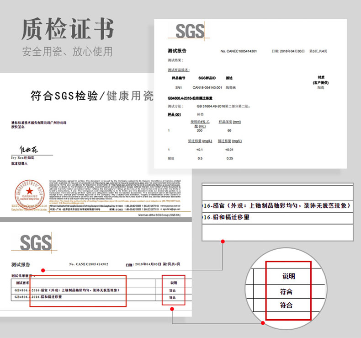Click the company name 通标标准技术服务有限公司广州分公司
The width and height of the screenshot is (361, 338).
[39, 123]
